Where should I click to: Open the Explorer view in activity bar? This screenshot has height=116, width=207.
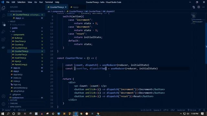coord(4,8)
